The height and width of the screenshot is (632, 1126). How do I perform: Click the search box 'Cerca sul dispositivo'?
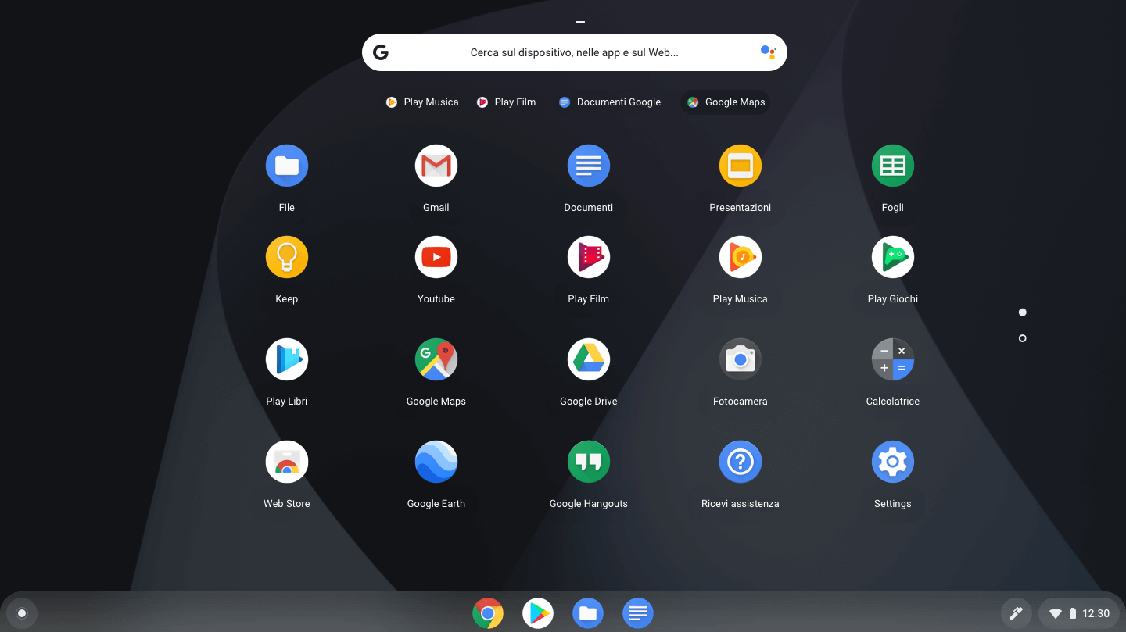[x=575, y=52]
